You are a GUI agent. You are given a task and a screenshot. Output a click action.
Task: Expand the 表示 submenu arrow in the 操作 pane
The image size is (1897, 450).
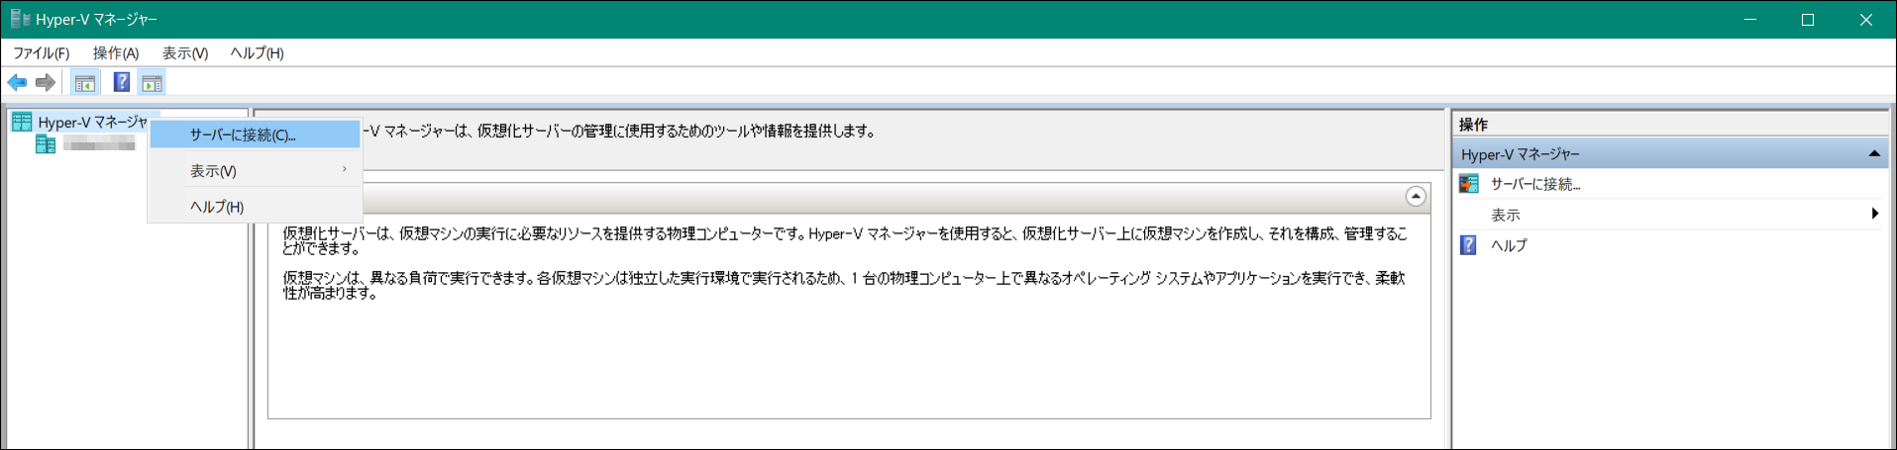pos(1874,214)
